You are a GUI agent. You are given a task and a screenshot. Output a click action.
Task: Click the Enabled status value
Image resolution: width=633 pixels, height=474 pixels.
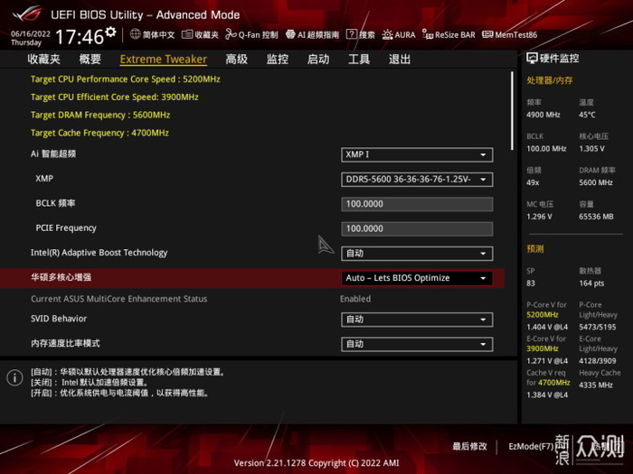355,299
